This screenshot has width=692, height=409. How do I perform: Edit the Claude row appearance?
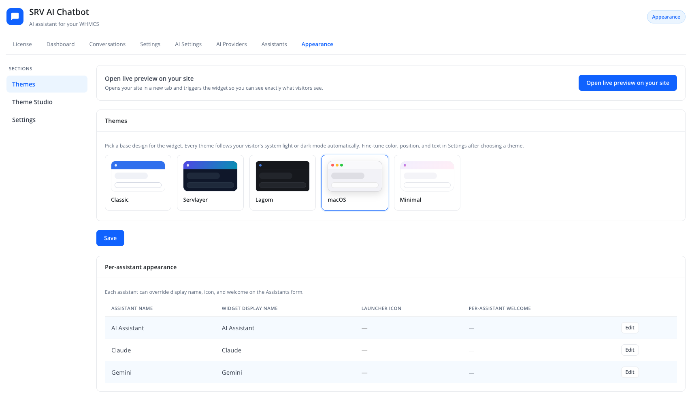click(630, 350)
